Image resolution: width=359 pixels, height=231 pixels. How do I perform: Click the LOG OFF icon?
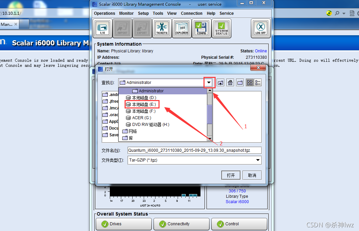pos(261,29)
